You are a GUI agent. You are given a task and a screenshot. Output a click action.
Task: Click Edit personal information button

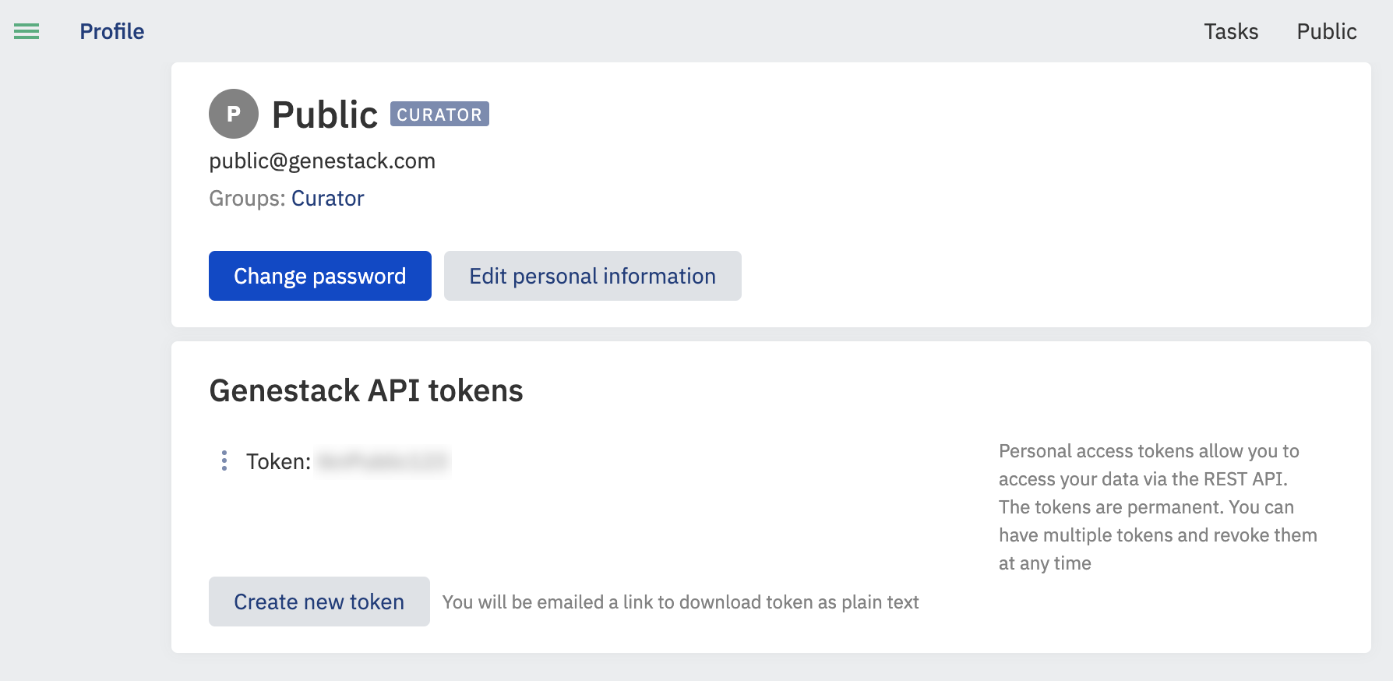(x=593, y=276)
